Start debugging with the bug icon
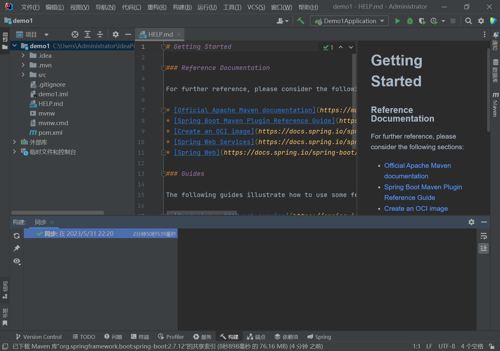 410,21
